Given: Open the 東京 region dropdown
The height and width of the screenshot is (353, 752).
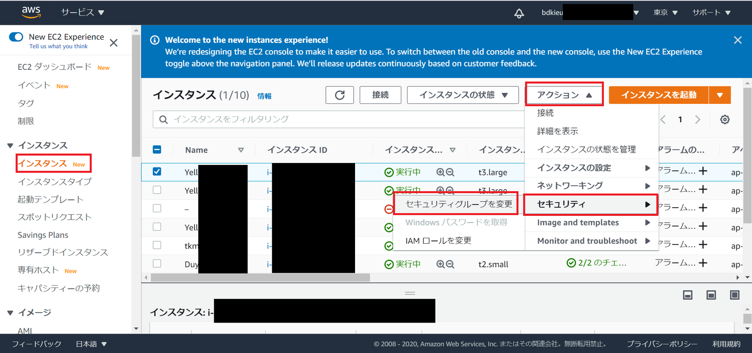Looking at the screenshot, I should click(665, 12).
